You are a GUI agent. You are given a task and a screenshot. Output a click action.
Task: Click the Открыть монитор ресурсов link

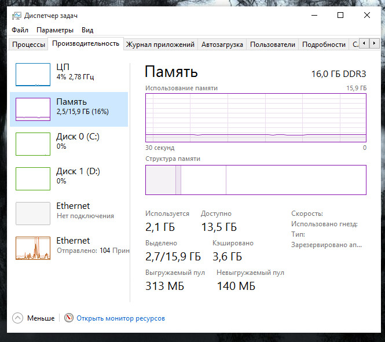coord(121,318)
